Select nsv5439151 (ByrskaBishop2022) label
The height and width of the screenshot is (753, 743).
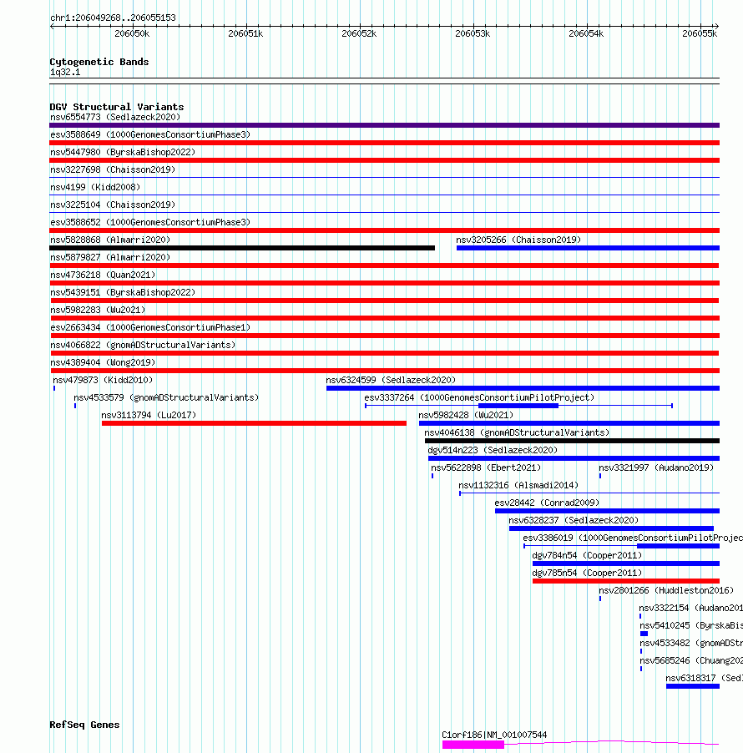pyautogui.click(x=123, y=292)
